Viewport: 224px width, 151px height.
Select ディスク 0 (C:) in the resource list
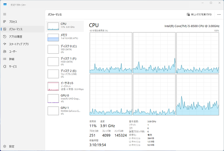coord(65,49)
